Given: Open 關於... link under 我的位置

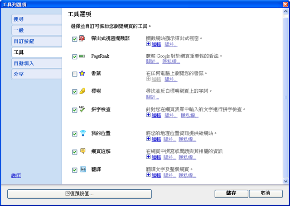Looking at the screenshot, I should [x=170, y=140].
